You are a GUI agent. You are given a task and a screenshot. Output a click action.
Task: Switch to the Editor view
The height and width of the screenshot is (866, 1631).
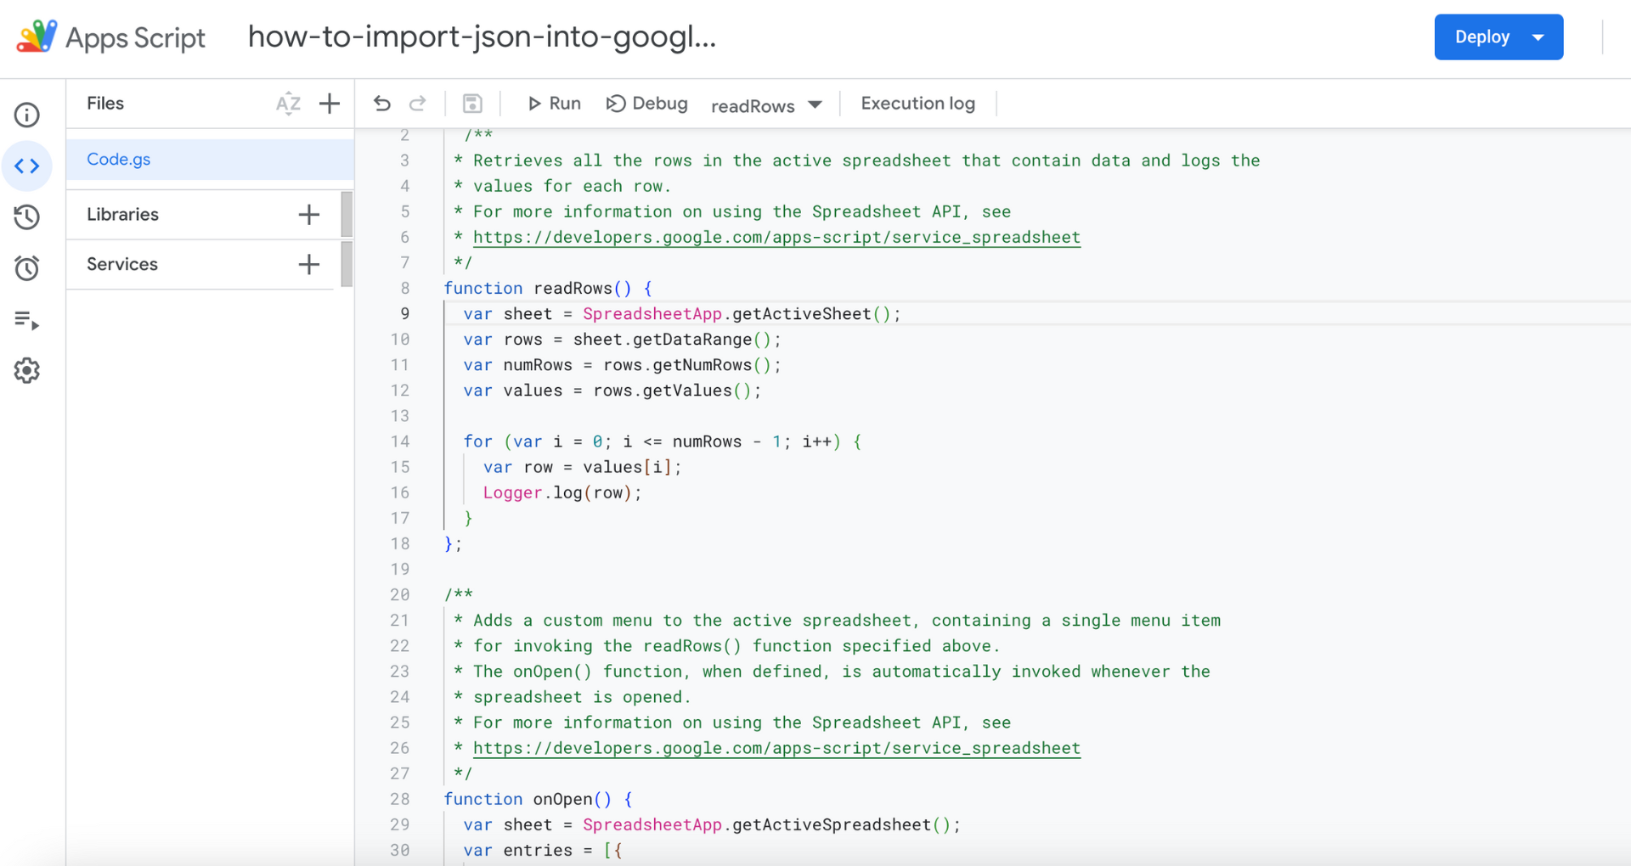coord(27,166)
